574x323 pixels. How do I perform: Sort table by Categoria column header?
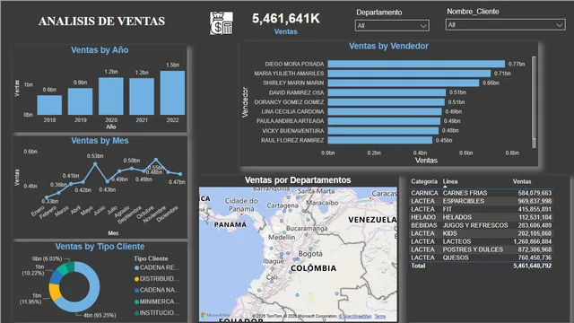click(424, 181)
